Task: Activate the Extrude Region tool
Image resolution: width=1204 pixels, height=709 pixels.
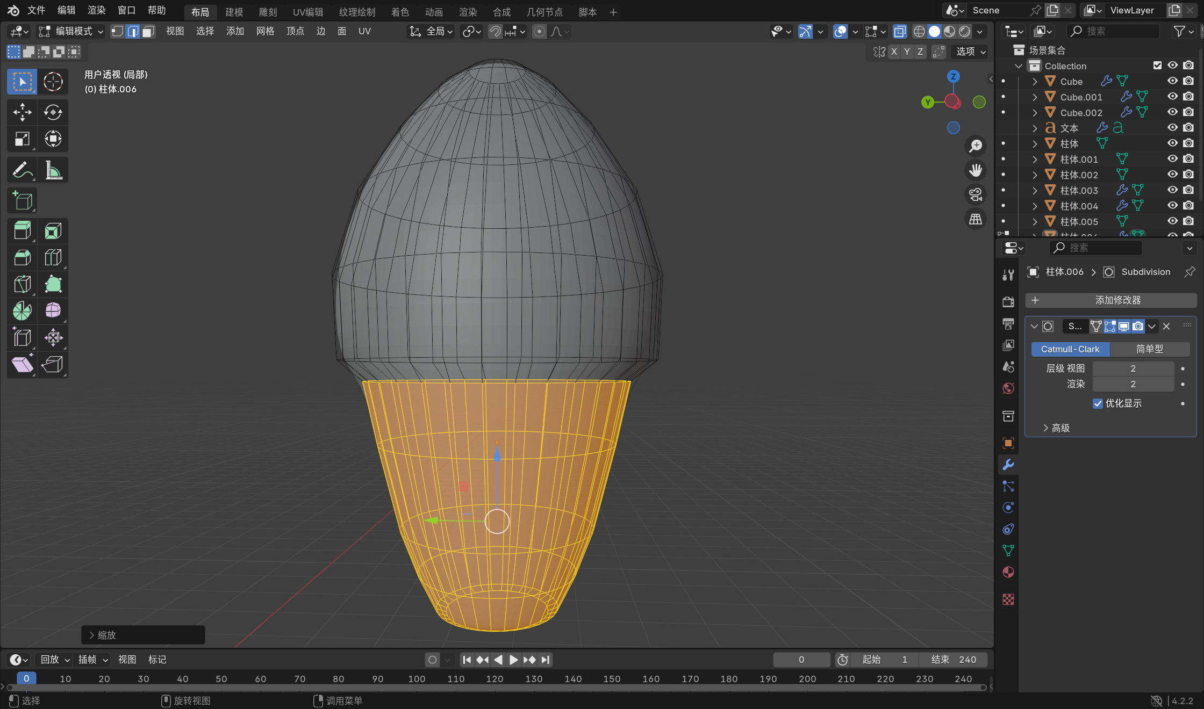Action: 22,231
